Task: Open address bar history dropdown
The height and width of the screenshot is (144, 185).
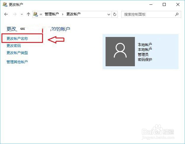Action: tap(109, 14)
